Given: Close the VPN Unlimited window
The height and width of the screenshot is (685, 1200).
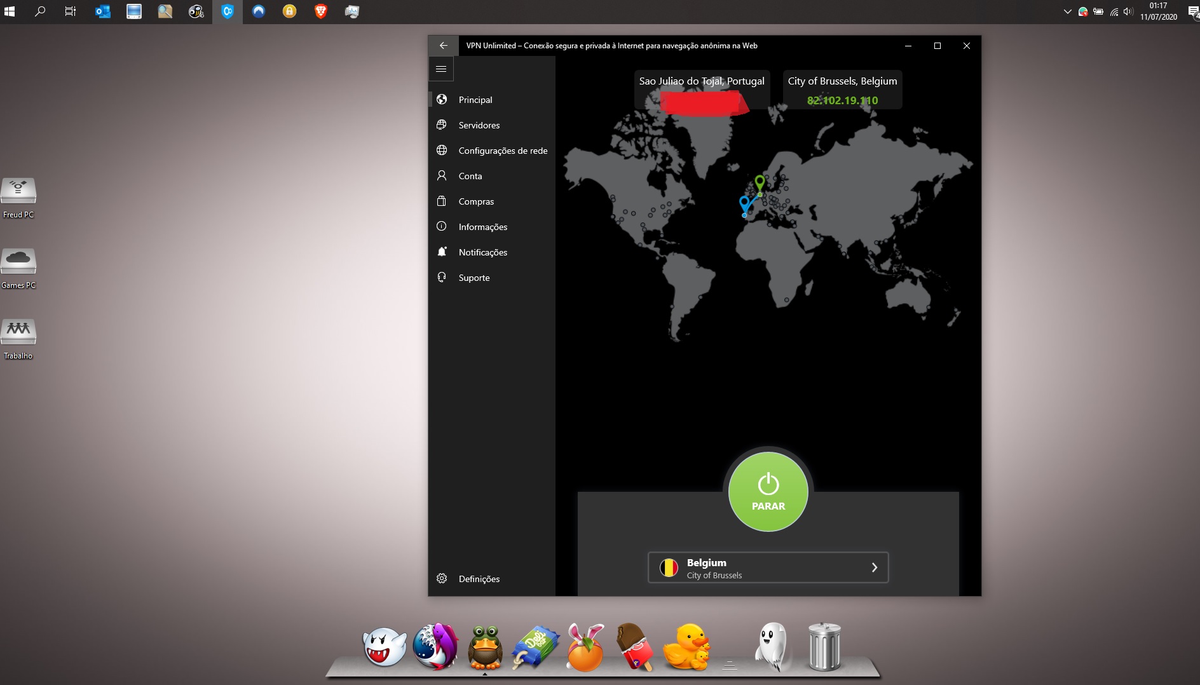Looking at the screenshot, I should point(966,46).
